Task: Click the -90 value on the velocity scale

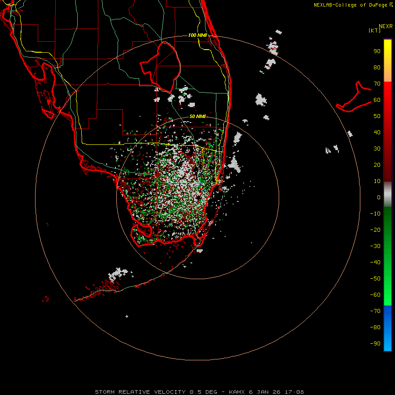Action: coord(375,343)
